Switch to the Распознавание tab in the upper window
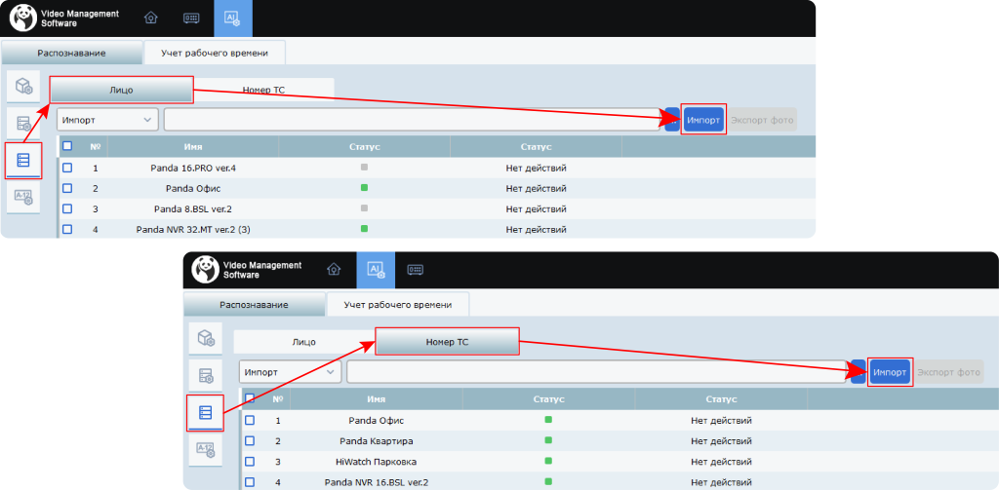Screen dimensions: 999x490 point(71,53)
